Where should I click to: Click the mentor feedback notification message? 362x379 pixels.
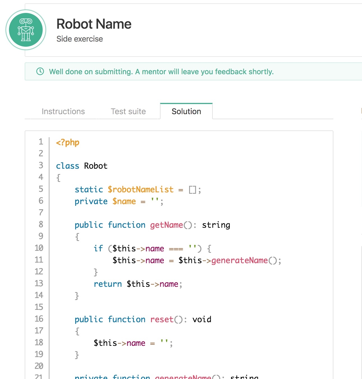click(161, 72)
